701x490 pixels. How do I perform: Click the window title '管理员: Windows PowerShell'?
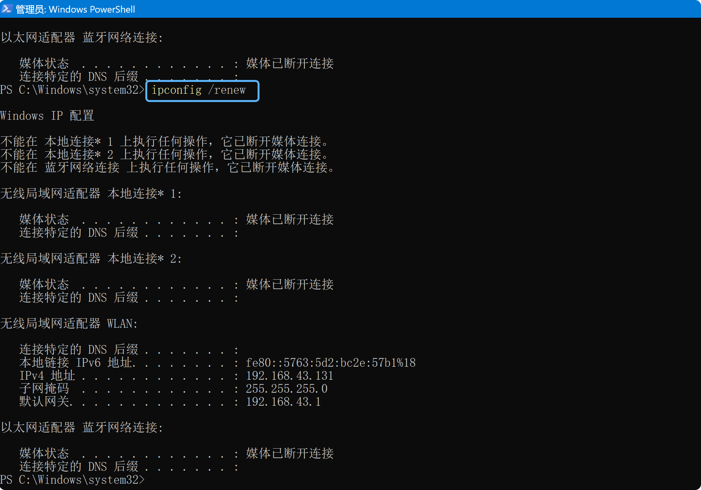point(75,9)
